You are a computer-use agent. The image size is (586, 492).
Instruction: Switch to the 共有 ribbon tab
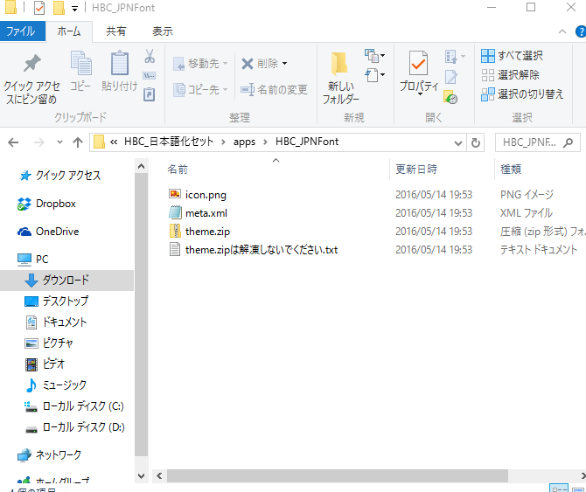pos(115,31)
